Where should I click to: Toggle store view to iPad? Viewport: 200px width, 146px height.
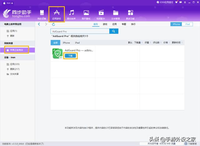pos(187,24)
